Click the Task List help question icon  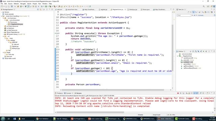point(215,15)
